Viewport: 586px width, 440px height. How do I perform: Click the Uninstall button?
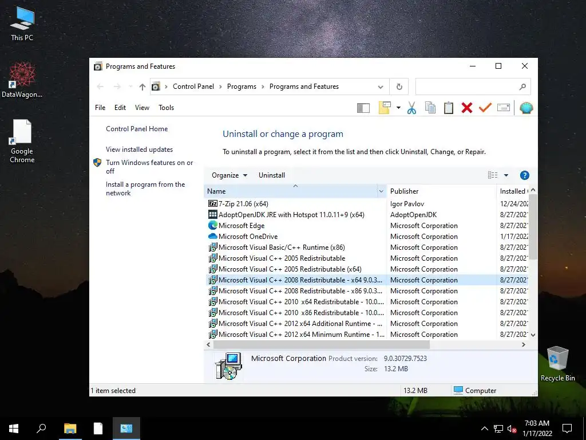coord(272,175)
